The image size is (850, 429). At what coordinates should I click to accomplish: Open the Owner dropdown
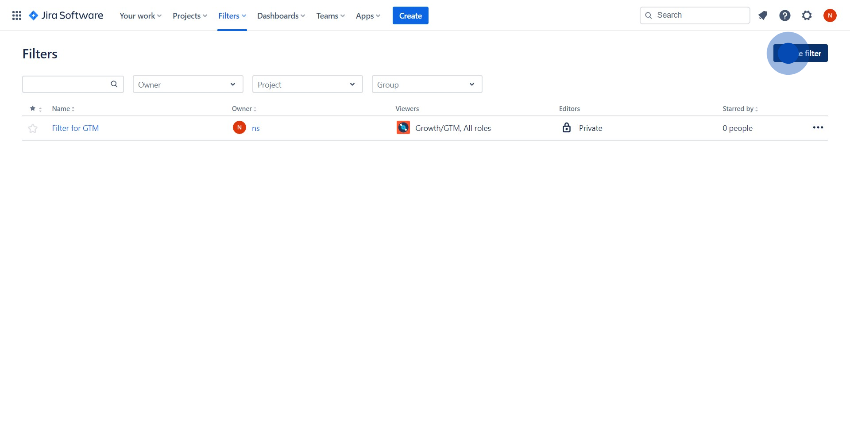point(188,84)
